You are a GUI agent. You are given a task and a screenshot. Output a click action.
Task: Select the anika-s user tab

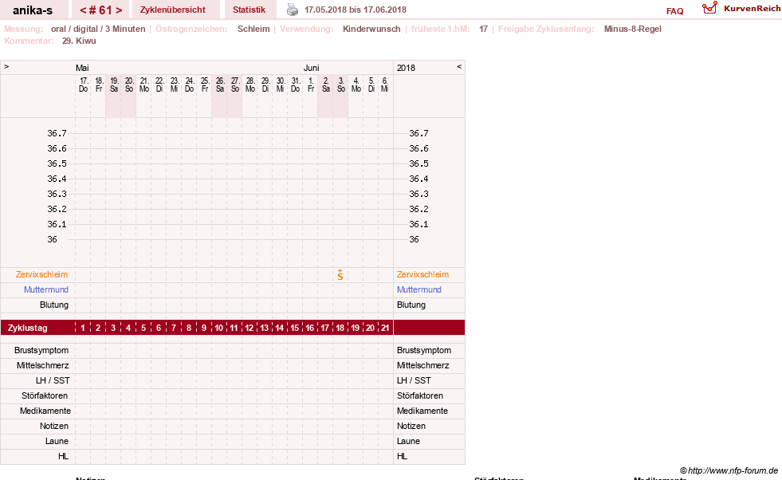[33, 10]
